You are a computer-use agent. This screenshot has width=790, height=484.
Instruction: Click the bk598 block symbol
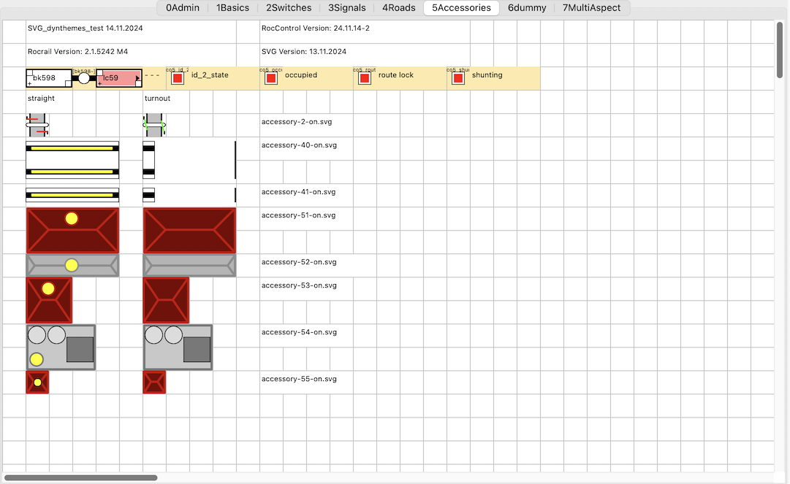(x=49, y=78)
